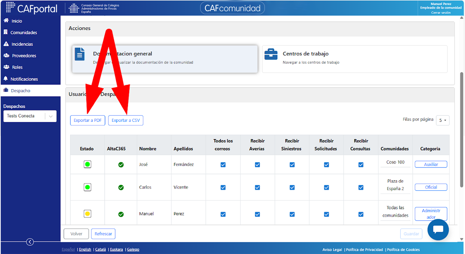
Task: Click the CAFcomunidad header badge
Action: coord(232,8)
